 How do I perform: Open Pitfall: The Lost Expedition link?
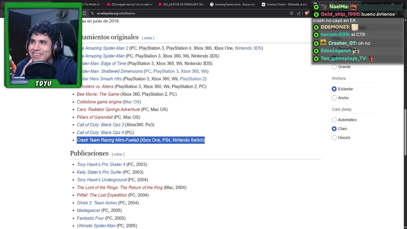tap(102, 195)
